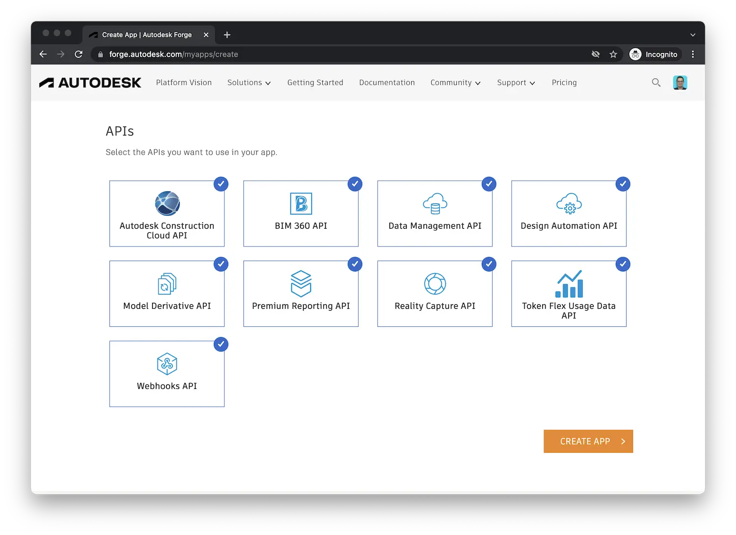The width and height of the screenshot is (736, 535).
Task: Click Data Management API label text
Action: [x=435, y=226]
